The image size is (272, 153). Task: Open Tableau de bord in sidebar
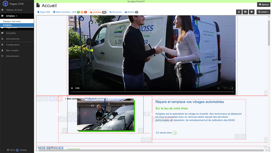pos(14,10)
